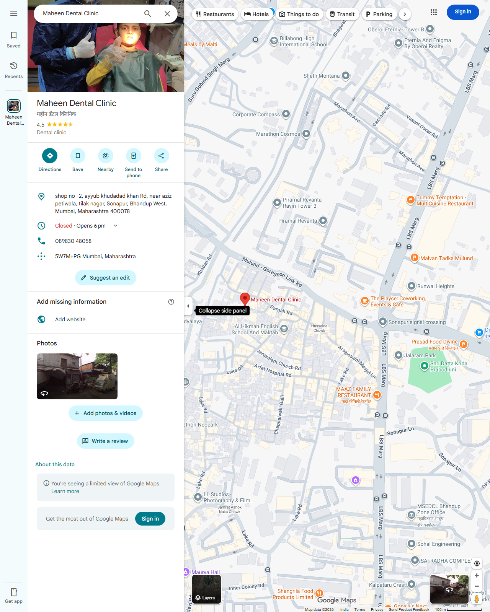The height and width of the screenshot is (612, 490).
Task: Open Terms link in footer
Action: coord(359,609)
